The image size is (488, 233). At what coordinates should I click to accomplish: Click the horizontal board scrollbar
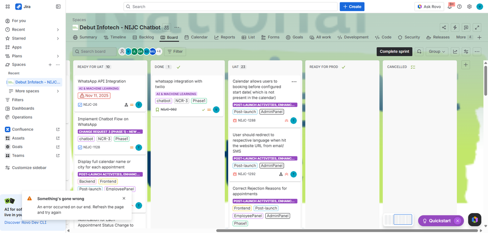pos(347,231)
